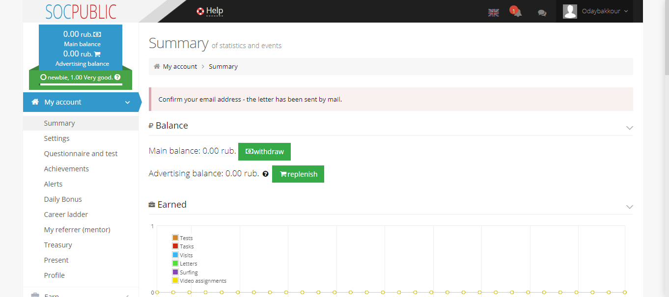This screenshot has width=669, height=297.
Task: Toggle Tasks legend red swatch
Action: 175,246
